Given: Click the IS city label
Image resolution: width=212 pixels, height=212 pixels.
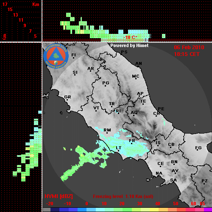Looking at the screenshot, I should [x=158, y=143].
